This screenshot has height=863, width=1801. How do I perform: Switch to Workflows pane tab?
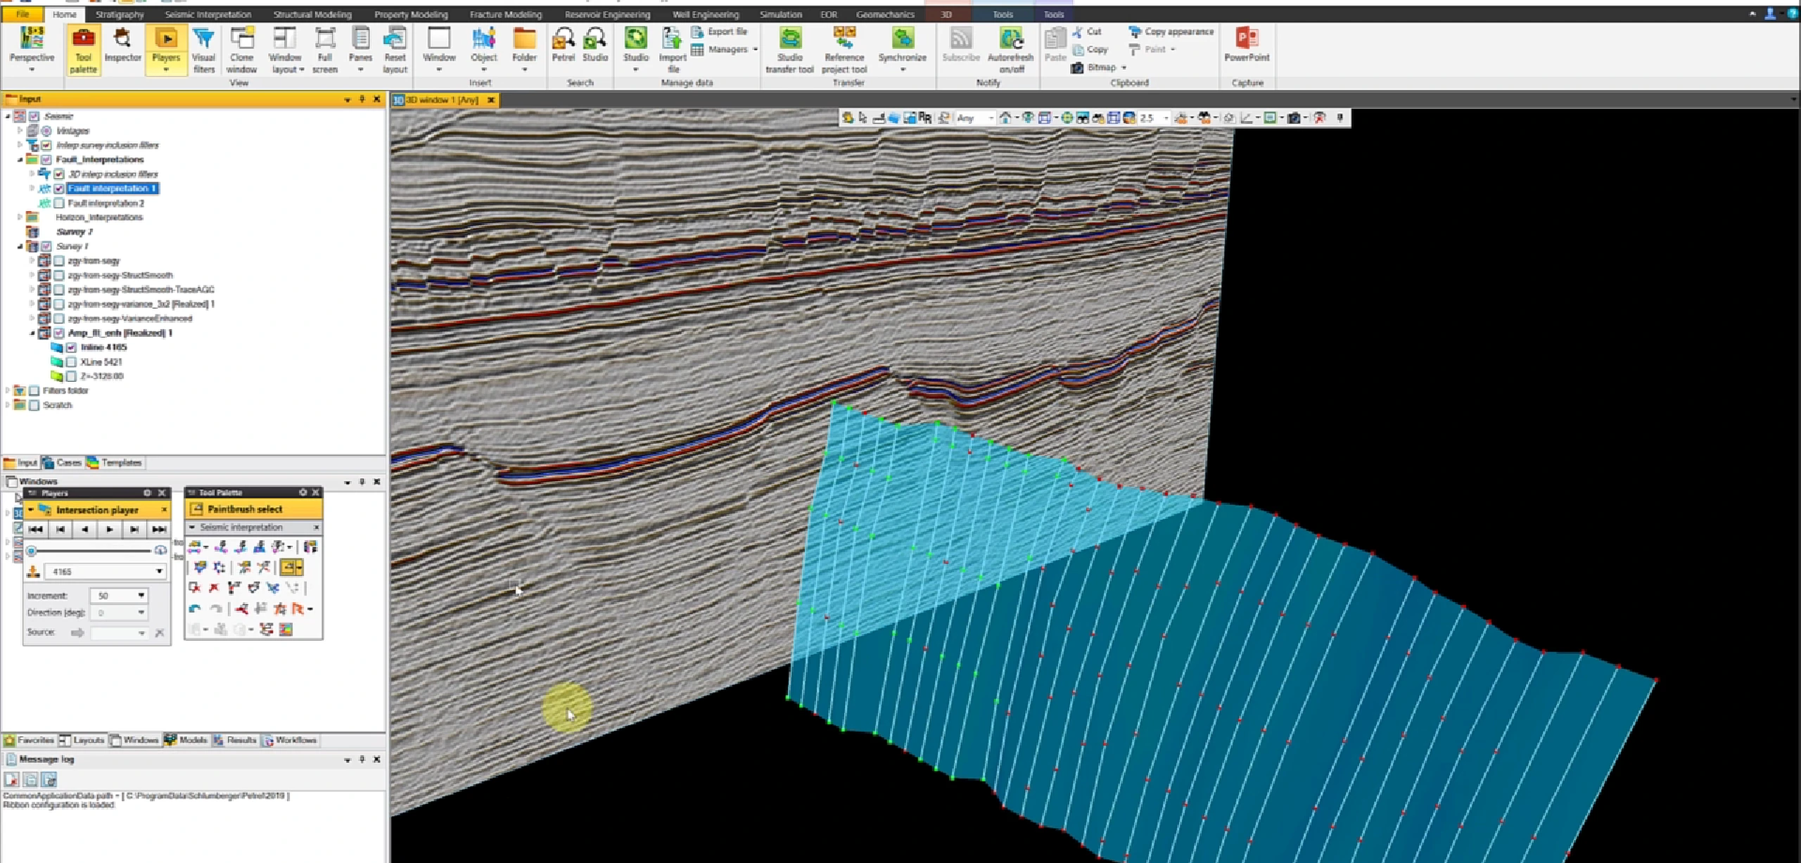[x=290, y=740]
